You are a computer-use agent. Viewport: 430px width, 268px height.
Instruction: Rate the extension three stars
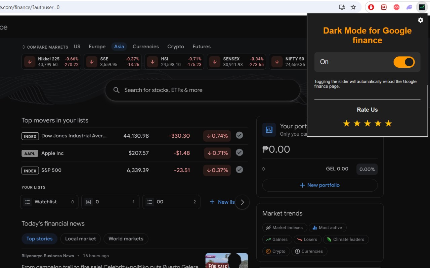coord(368,124)
